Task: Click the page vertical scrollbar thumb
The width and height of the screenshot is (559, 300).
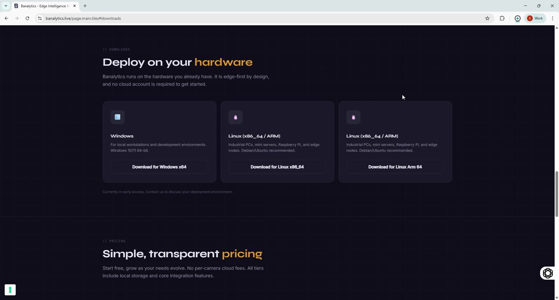Action: pyautogui.click(x=557, y=194)
